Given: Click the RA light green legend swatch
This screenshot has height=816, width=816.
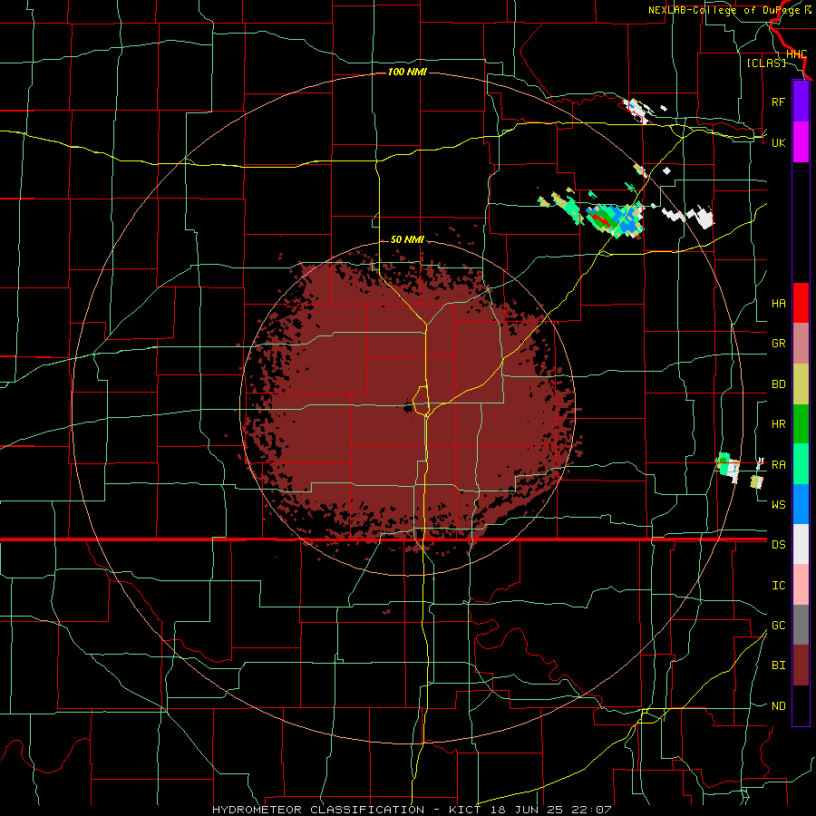Looking at the screenshot, I should (801, 464).
